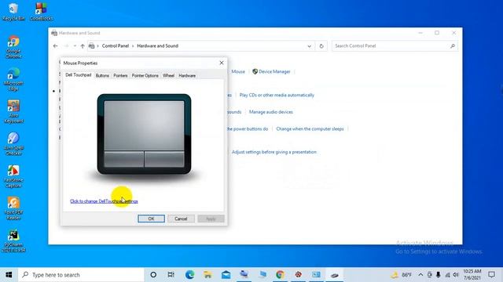Open Foxit PDF Reader desktop shortcut

(13, 208)
